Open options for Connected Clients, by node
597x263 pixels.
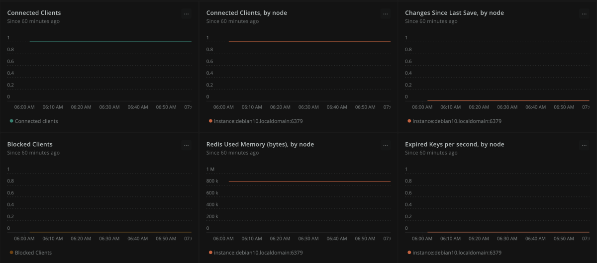tap(385, 14)
